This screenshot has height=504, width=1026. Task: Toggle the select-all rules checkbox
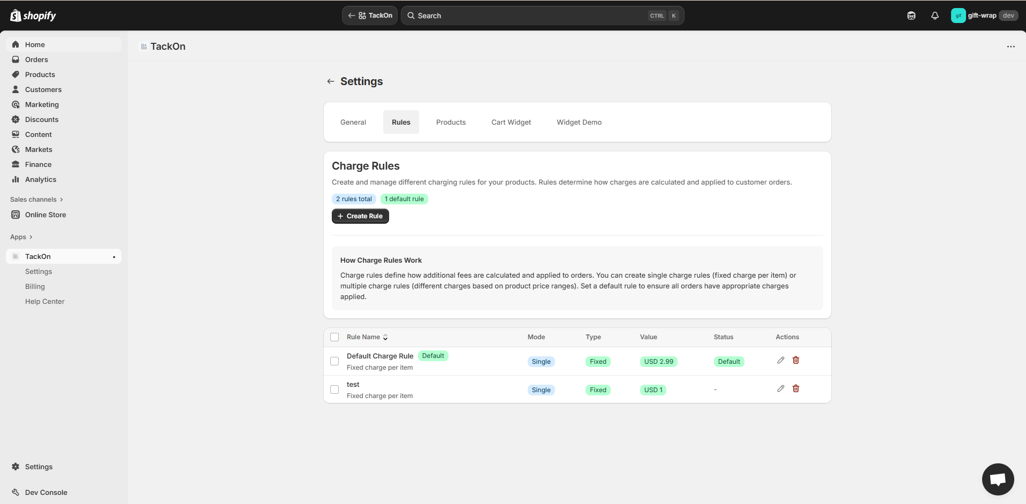tap(335, 337)
